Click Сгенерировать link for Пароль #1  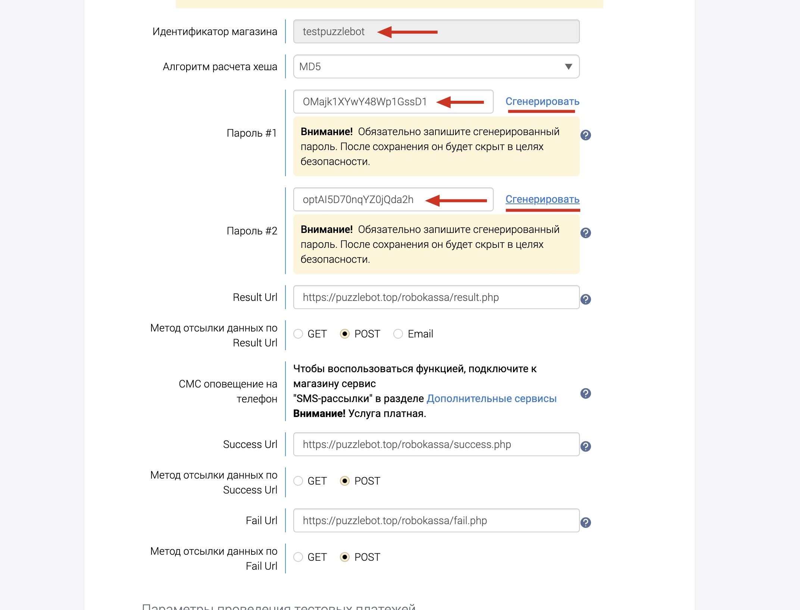(x=542, y=102)
